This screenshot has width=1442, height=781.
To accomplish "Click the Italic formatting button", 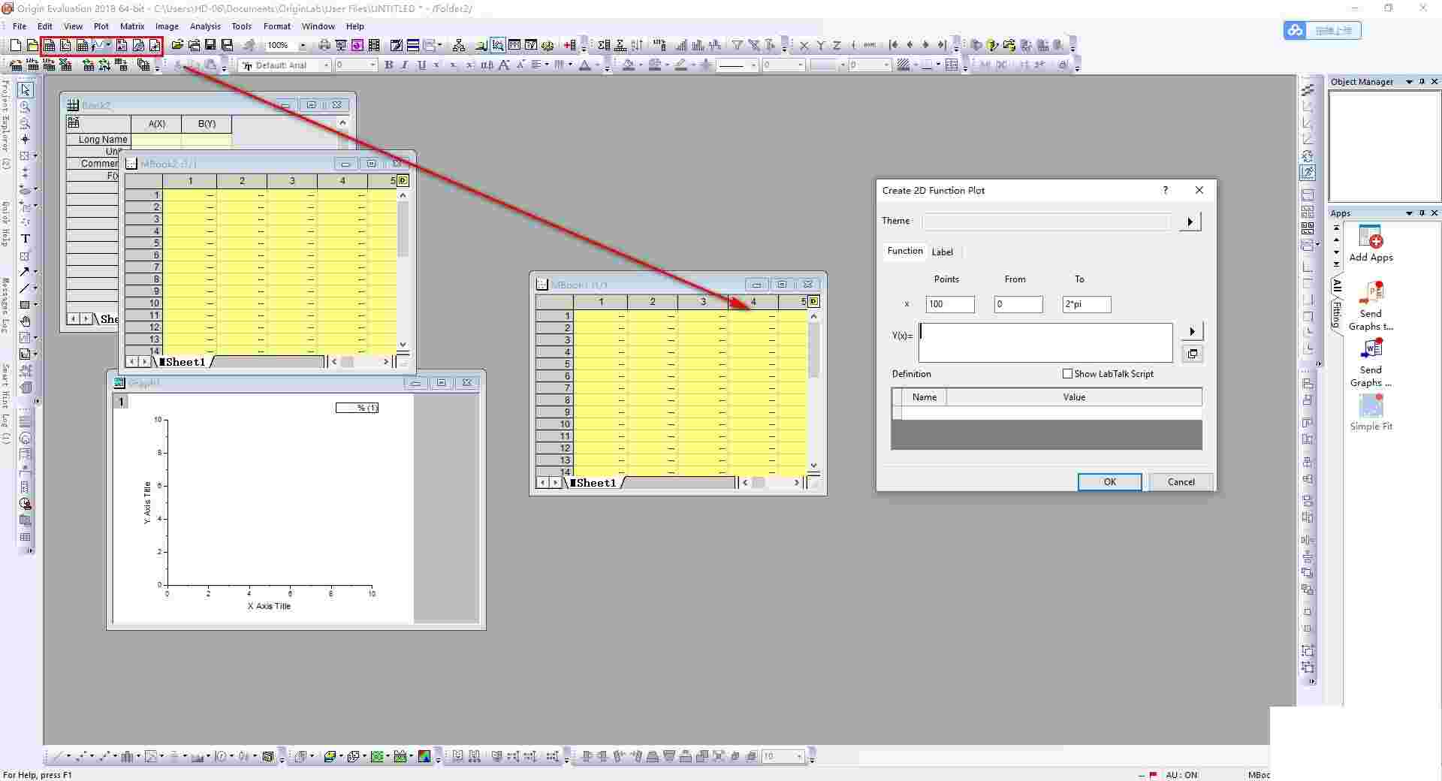I will point(405,65).
